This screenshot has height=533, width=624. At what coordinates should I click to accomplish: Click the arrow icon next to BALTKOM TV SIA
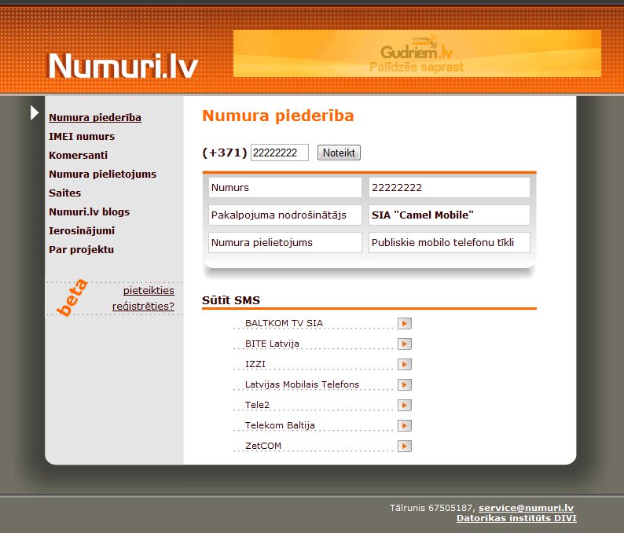tap(404, 323)
